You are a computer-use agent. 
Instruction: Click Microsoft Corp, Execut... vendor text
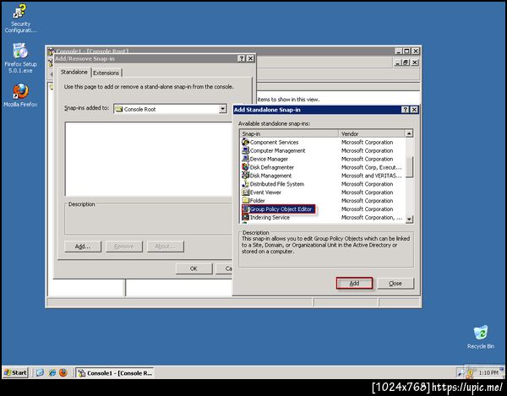[371, 167]
